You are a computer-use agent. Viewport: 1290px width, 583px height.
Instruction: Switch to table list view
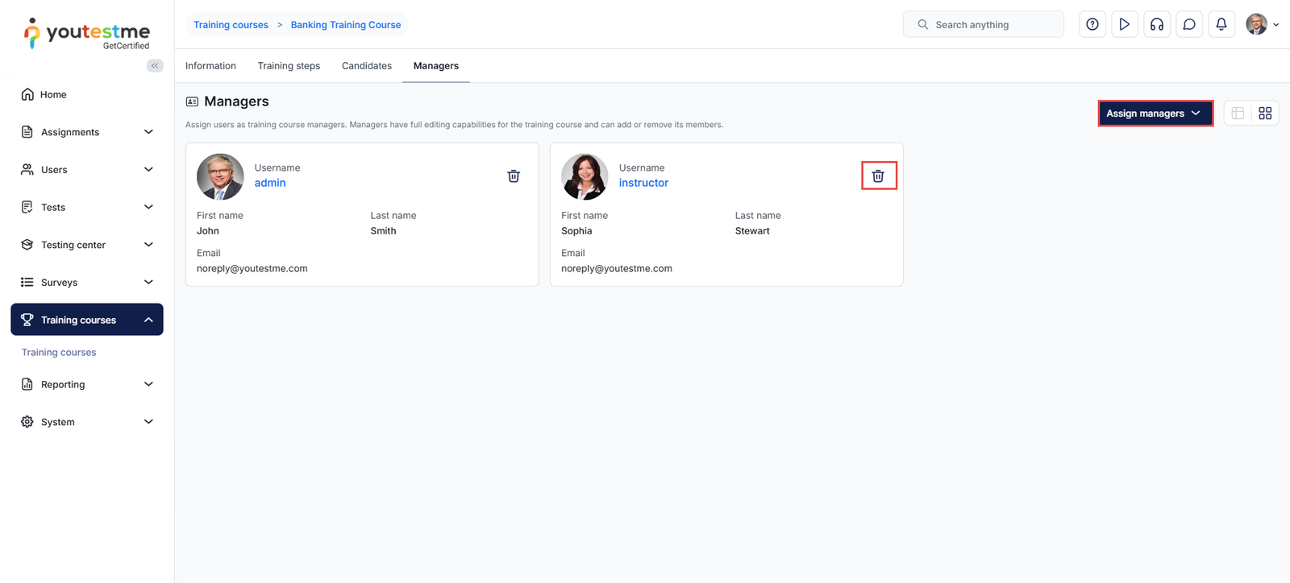tap(1238, 114)
